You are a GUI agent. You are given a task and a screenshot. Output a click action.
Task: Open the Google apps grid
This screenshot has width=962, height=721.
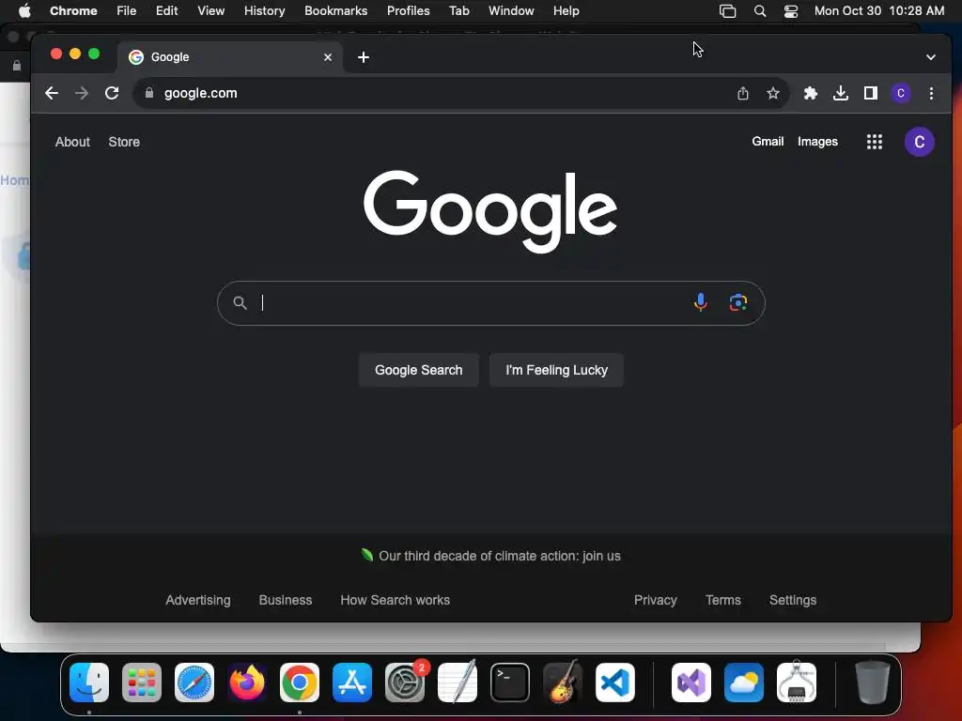point(875,142)
